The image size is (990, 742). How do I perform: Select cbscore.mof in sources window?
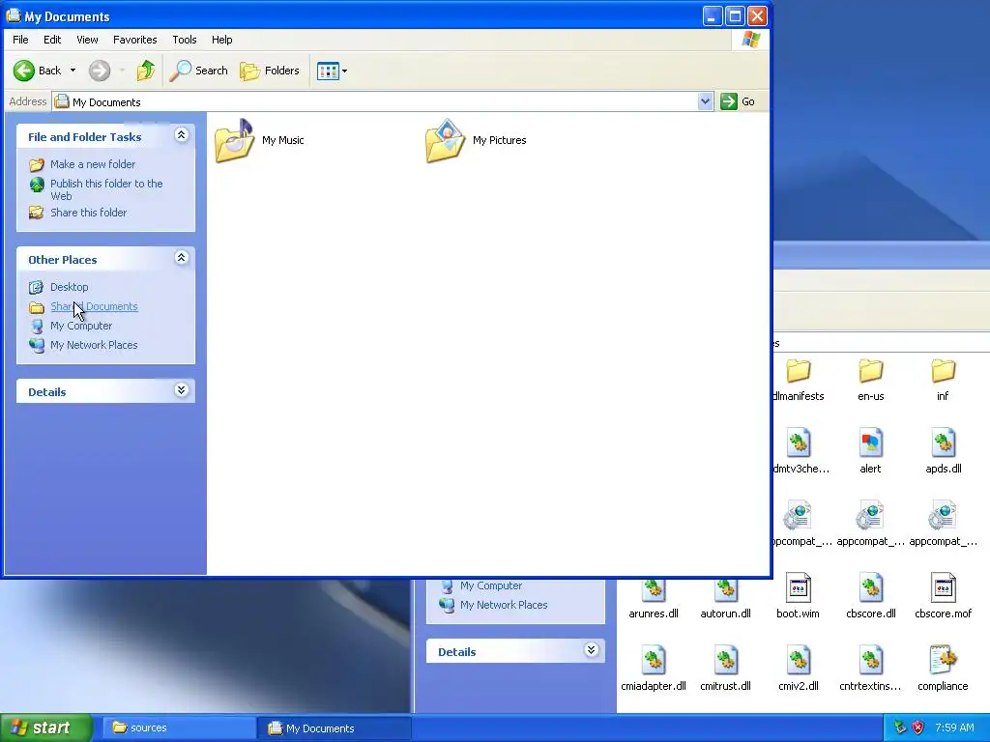(944, 596)
